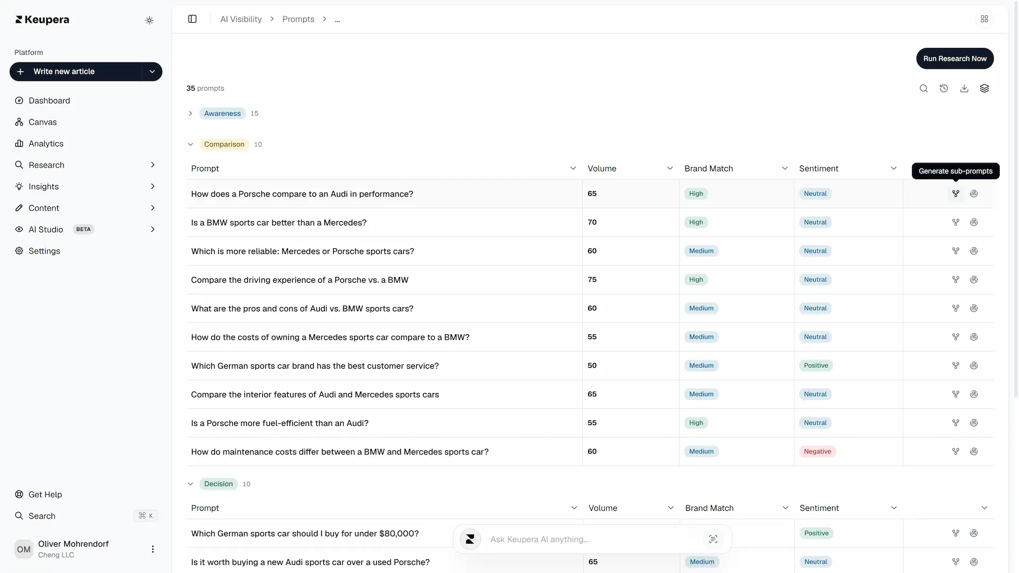
Task: Open user menu dots beside Oliver Mohrendorf
Action: point(153,549)
